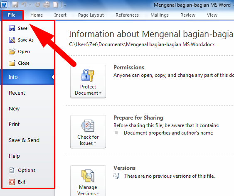Open the File tab
The image size is (234, 196).
point(12,15)
